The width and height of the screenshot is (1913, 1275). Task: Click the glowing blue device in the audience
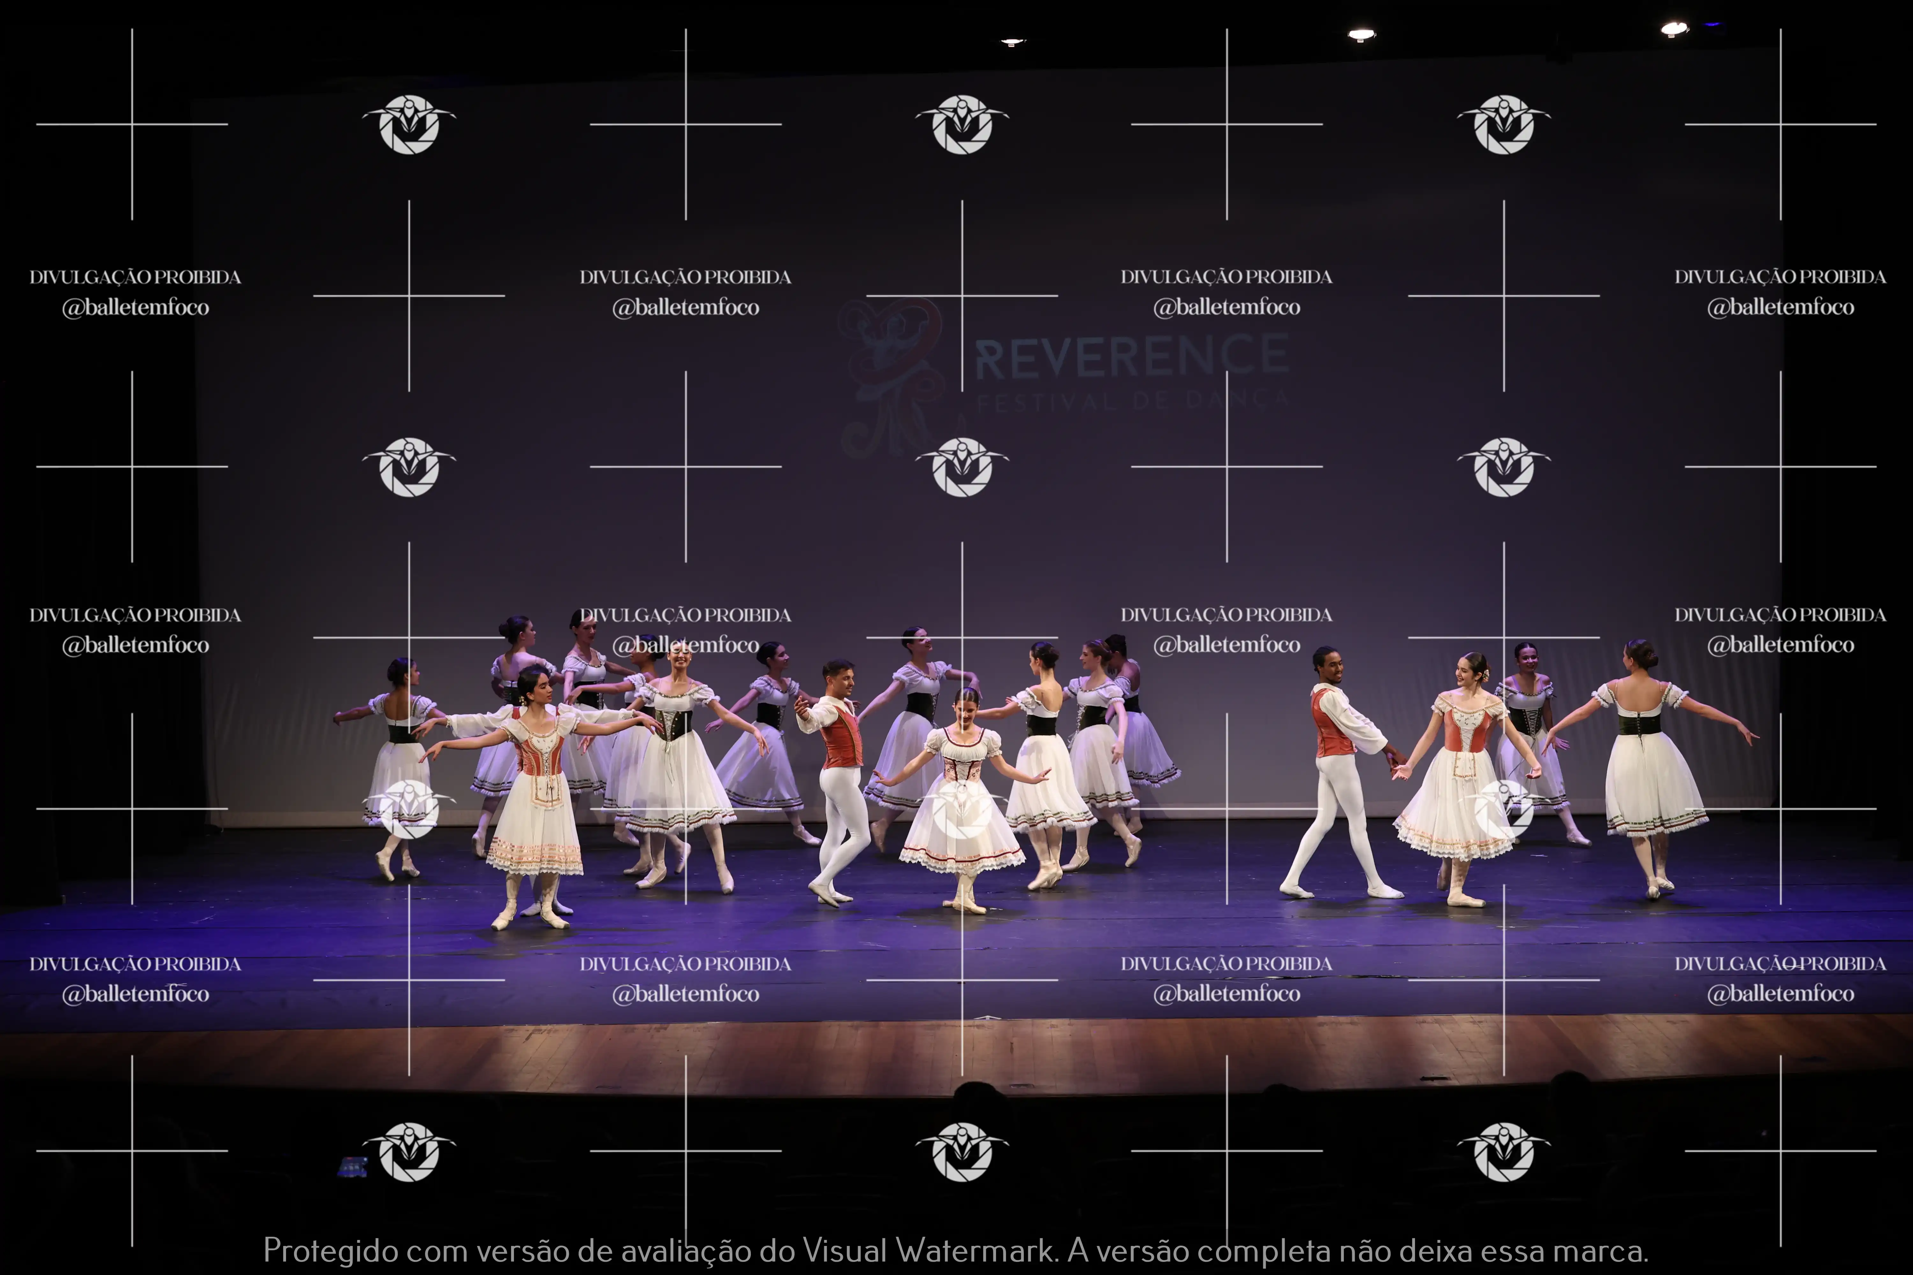pos(352,1167)
